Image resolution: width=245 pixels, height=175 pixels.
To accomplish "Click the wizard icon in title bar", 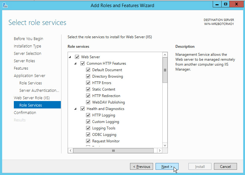I will [x=5, y=5].
